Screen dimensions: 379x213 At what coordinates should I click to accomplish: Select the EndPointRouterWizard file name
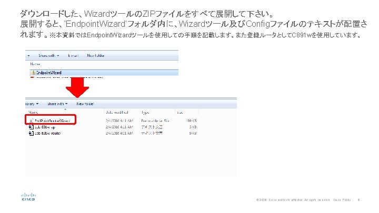[x=53, y=120]
